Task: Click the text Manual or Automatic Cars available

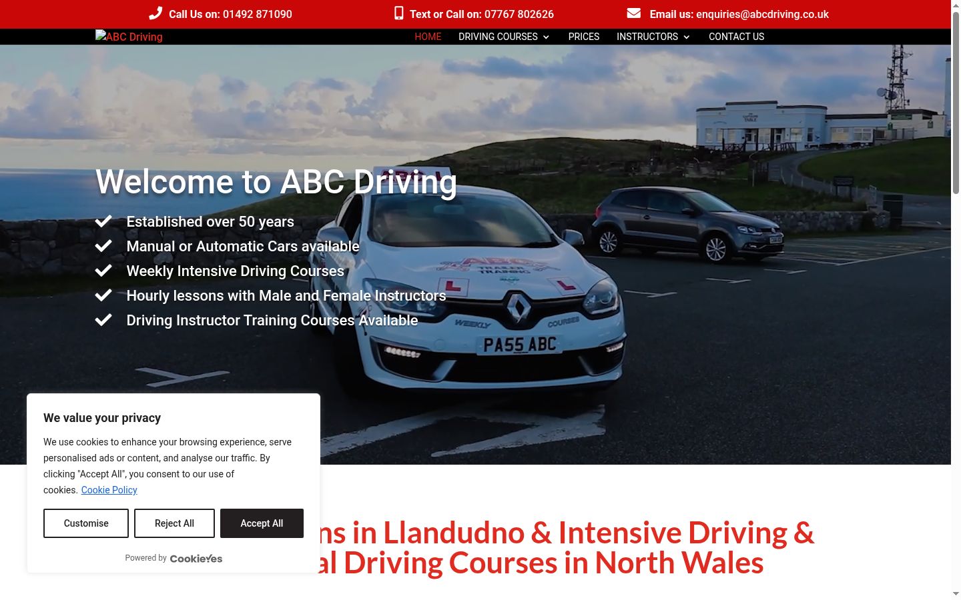Action: click(243, 246)
